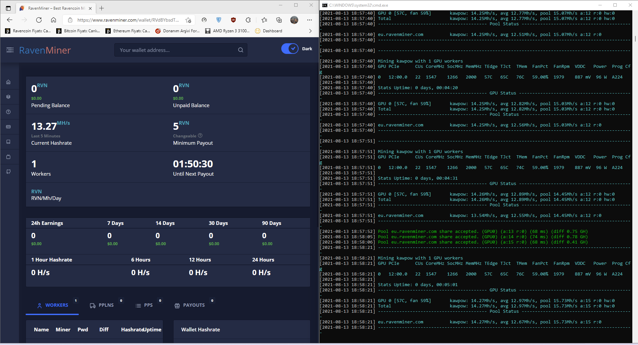Image resolution: width=638 pixels, height=345 pixels.
Task: Go back in the browser
Action: click(x=10, y=20)
